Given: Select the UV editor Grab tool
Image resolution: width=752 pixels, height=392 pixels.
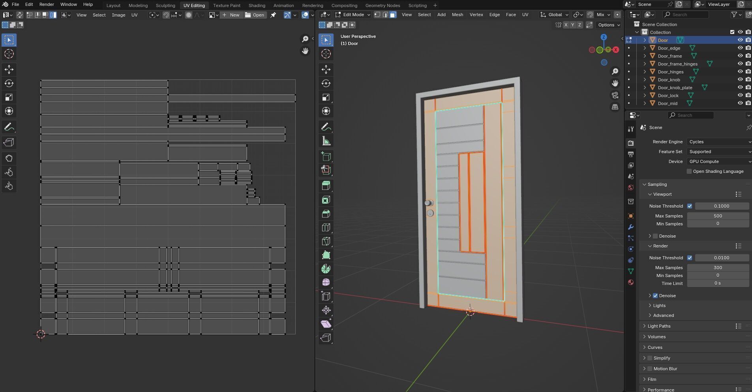Looking at the screenshot, I should click(9, 158).
